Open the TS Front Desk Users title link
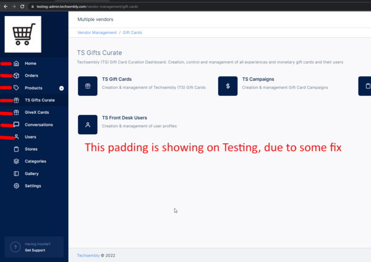The width and height of the screenshot is (371, 262). (124, 118)
